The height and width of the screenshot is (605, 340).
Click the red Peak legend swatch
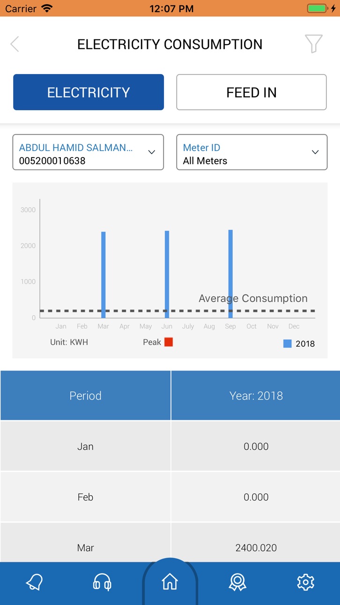[169, 342]
